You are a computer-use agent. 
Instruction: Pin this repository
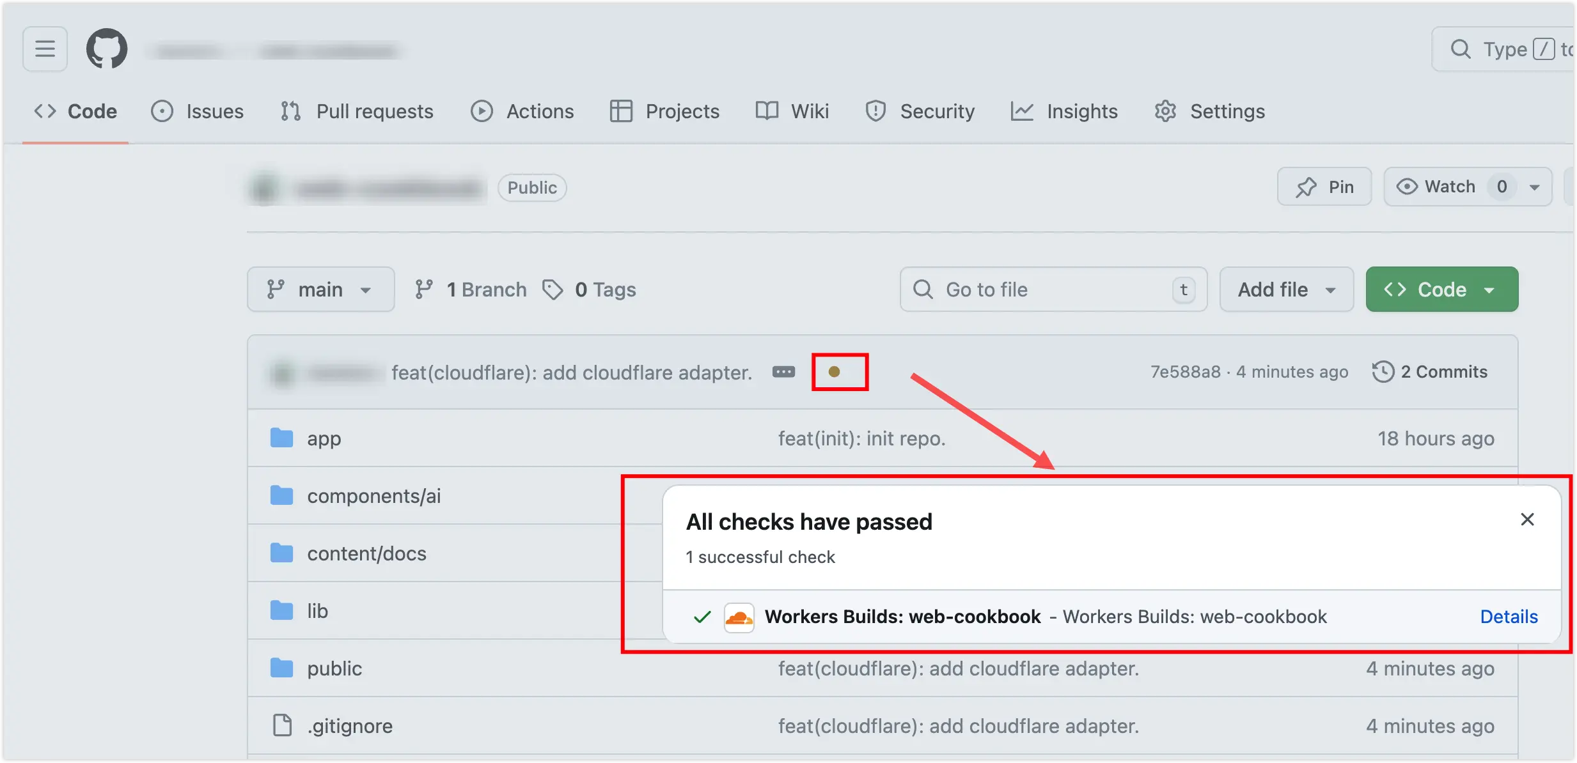click(1324, 187)
